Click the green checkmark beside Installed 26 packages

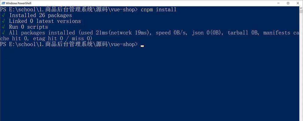pos(3,15)
